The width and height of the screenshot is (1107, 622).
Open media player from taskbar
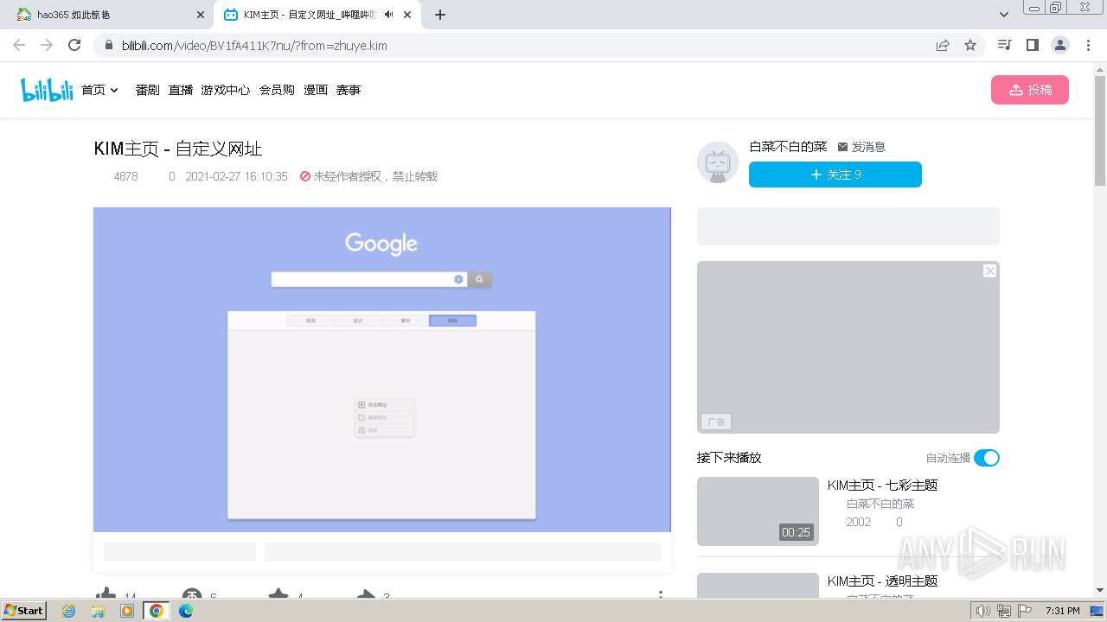(x=127, y=611)
